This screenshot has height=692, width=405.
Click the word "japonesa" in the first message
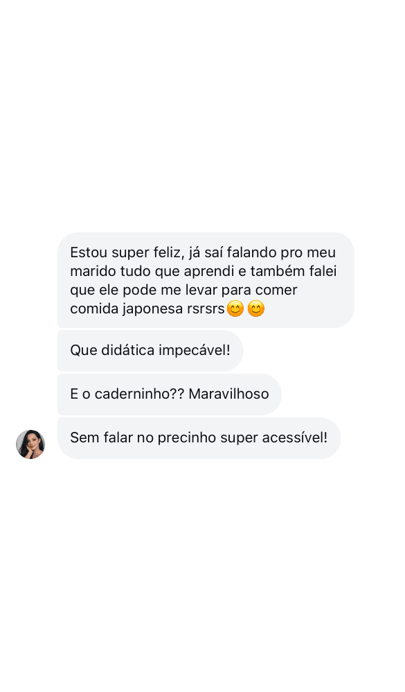click(x=153, y=309)
